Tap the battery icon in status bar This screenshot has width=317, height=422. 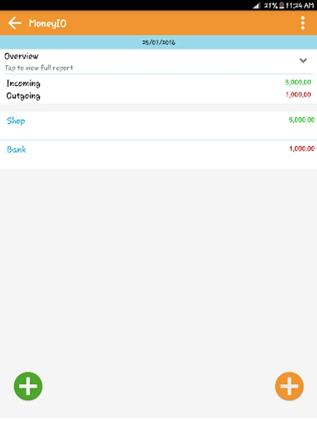[x=281, y=6]
